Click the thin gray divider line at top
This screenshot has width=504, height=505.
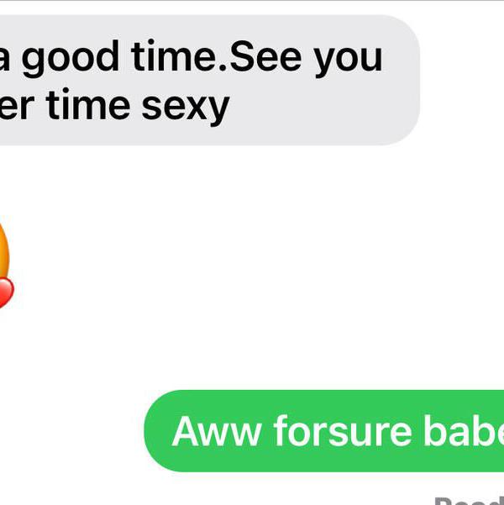coord(252,1)
